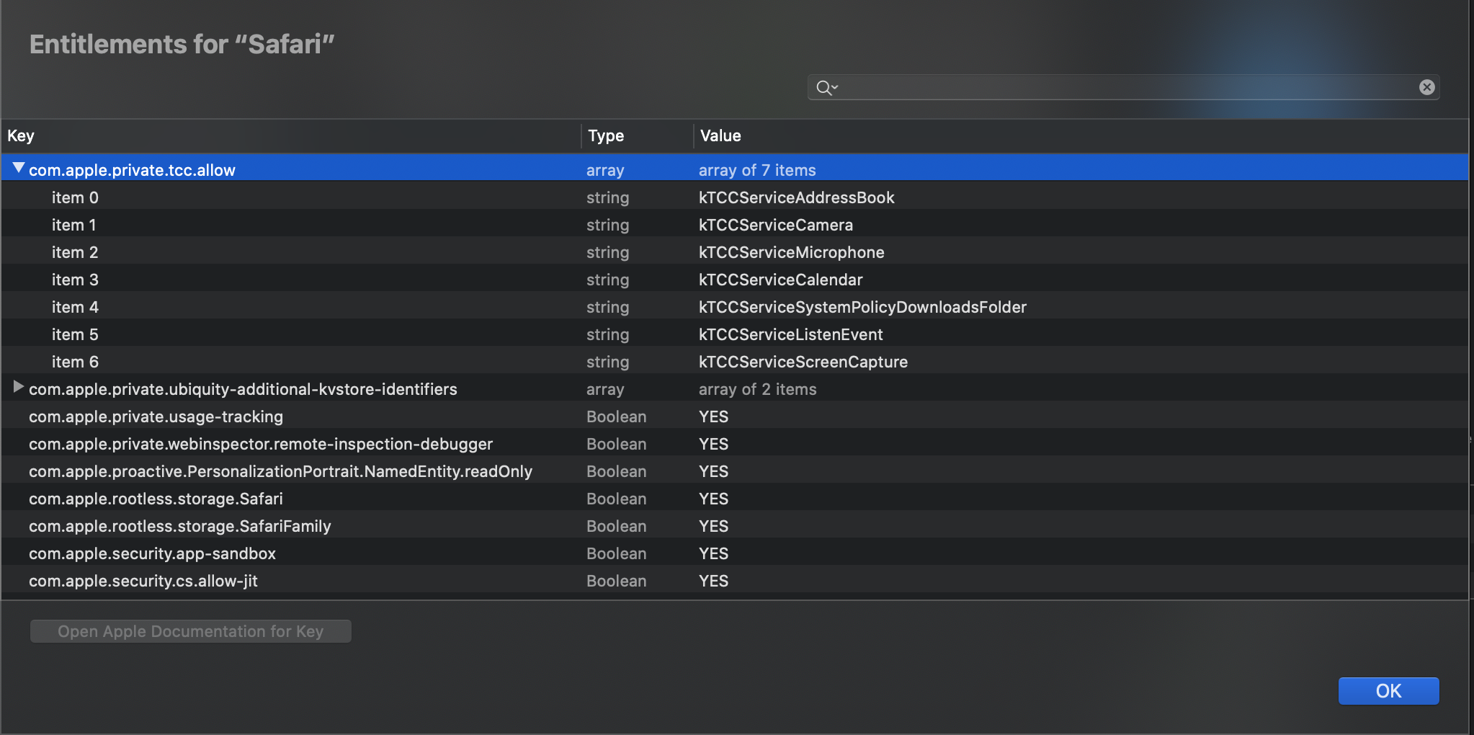1474x735 pixels.
Task: Select the item 3 row
Action: [735, 280]
